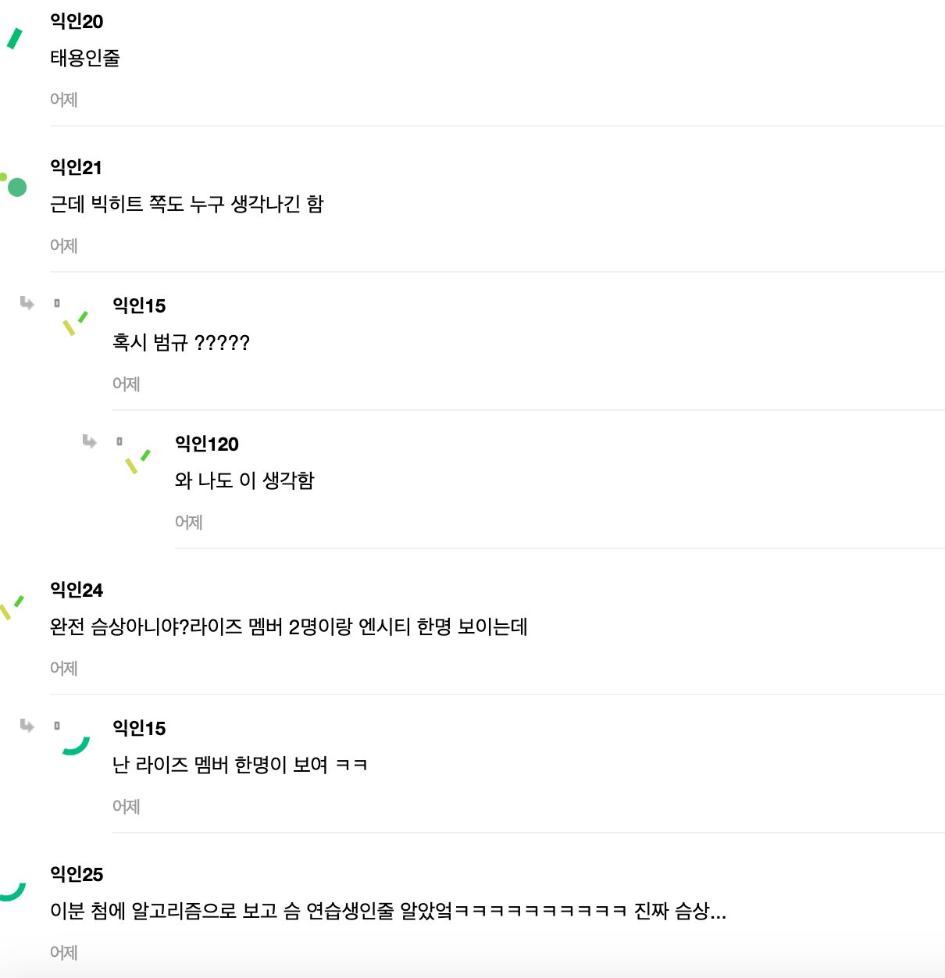The height and width of the screenshot is (978, 945).
Task: Open the avatar beside 익인25's comment
Action: click(12, 892)
